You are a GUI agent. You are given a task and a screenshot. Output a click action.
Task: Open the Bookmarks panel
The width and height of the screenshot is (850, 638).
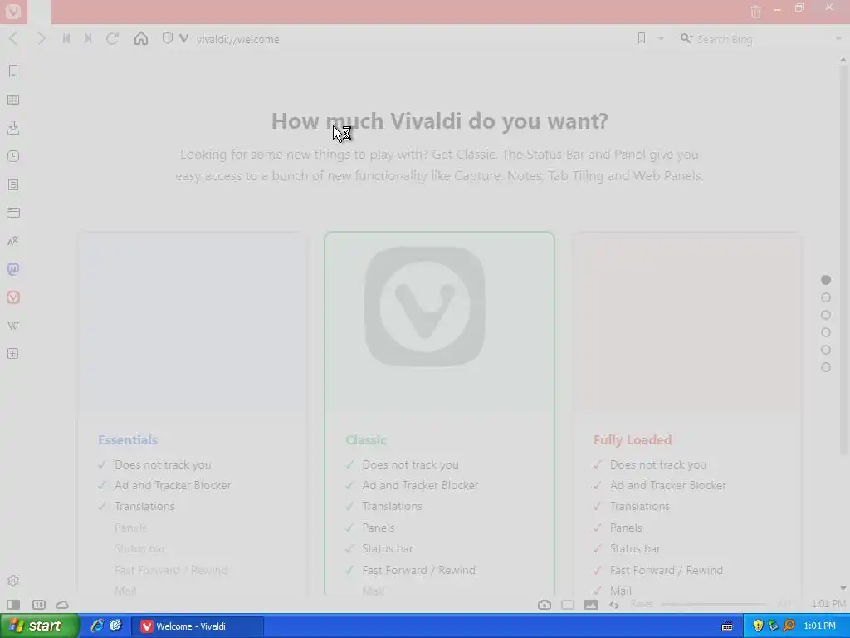click(x=13, y=71)
